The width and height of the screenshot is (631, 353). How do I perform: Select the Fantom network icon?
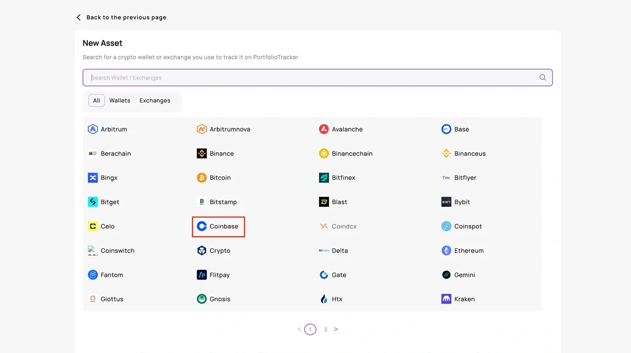click(x=92, y=275)
